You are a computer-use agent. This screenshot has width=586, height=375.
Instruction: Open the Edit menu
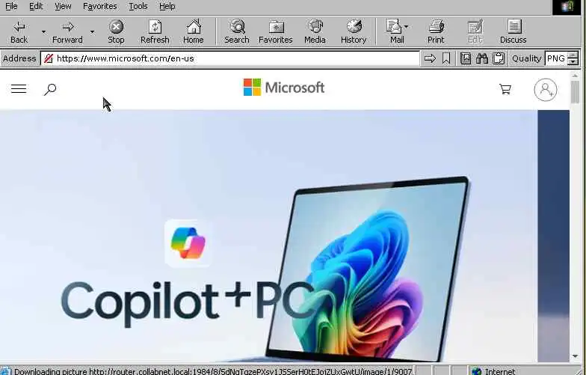point(36,6)
